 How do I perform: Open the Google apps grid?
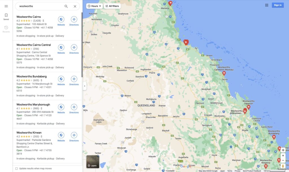click(266, 5)
